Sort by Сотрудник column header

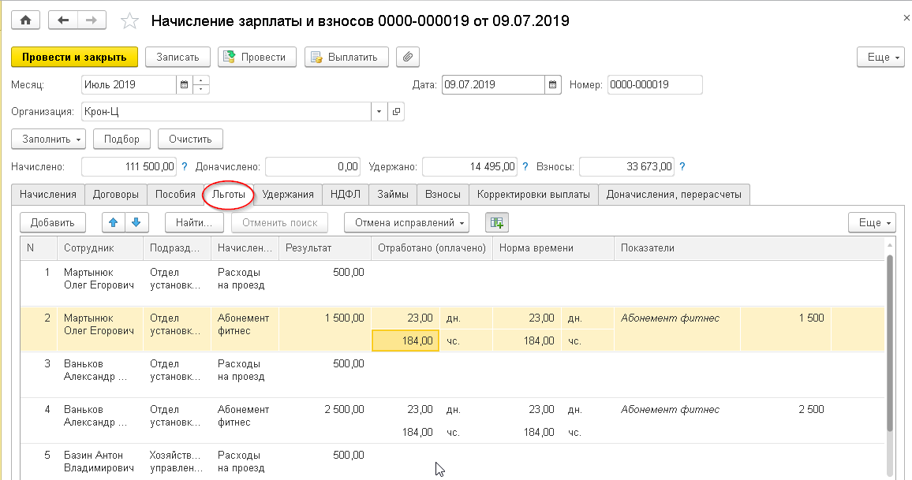coord(100,248)
